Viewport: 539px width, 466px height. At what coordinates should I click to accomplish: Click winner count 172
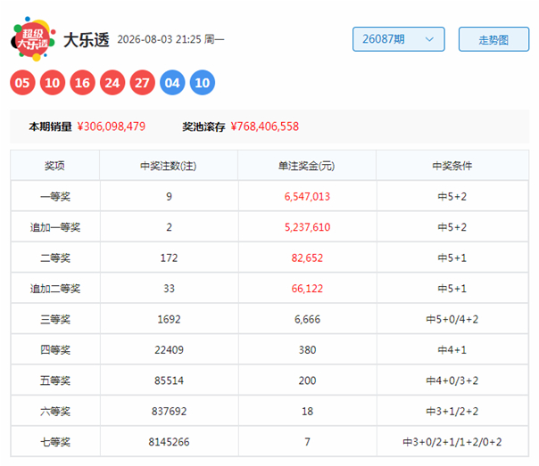(x=170, y=258)
